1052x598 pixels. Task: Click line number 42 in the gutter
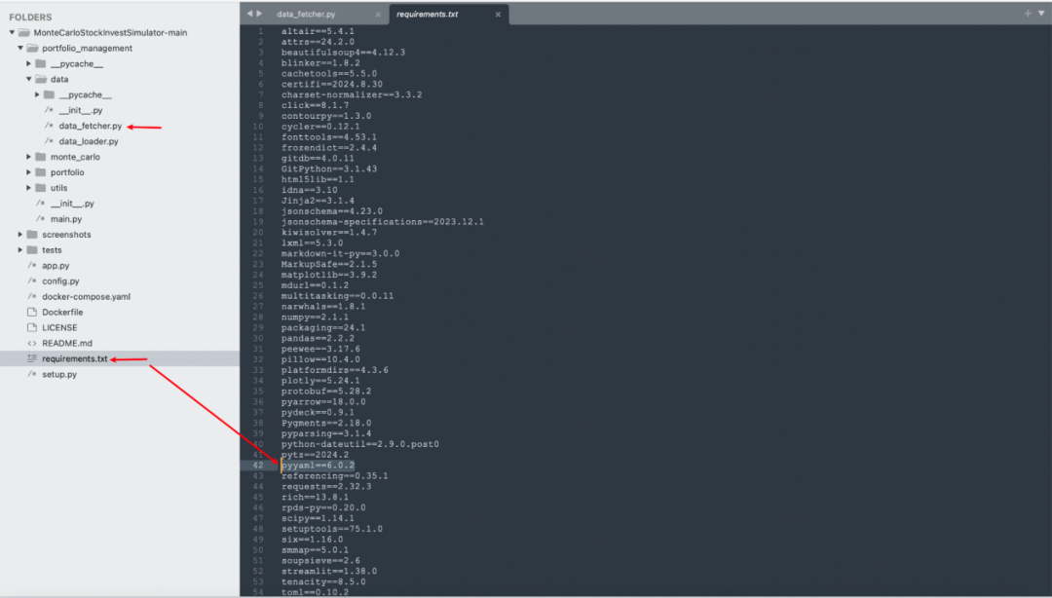coord(260,466)
